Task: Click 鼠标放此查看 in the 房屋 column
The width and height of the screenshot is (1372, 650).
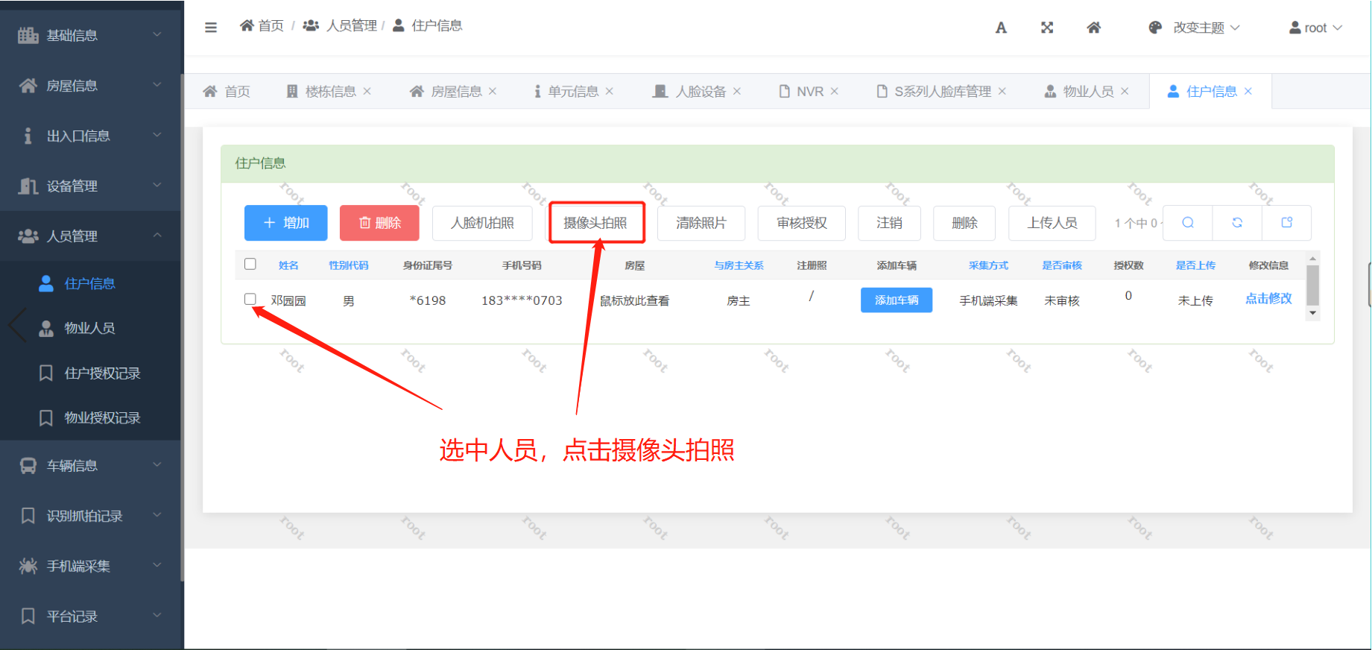Action: tap(634, 300)
